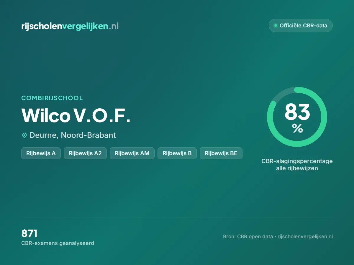Image resolution: width=354 pixels, height=265 pixels.
Task: Click the location pin icon before Deurne
Action: coord(24,135)
